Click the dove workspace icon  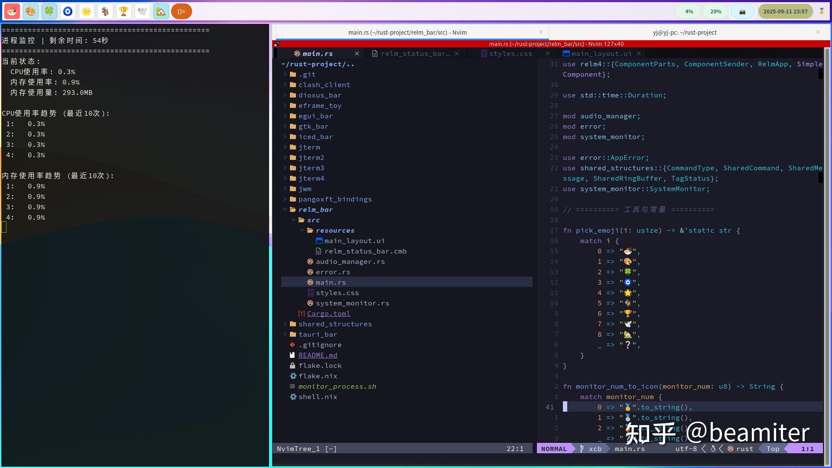coord(143,12)
